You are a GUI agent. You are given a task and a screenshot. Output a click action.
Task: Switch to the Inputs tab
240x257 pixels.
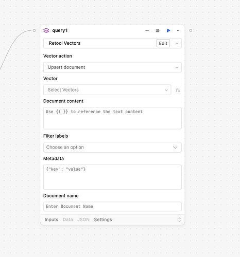(x=52, y=219)
